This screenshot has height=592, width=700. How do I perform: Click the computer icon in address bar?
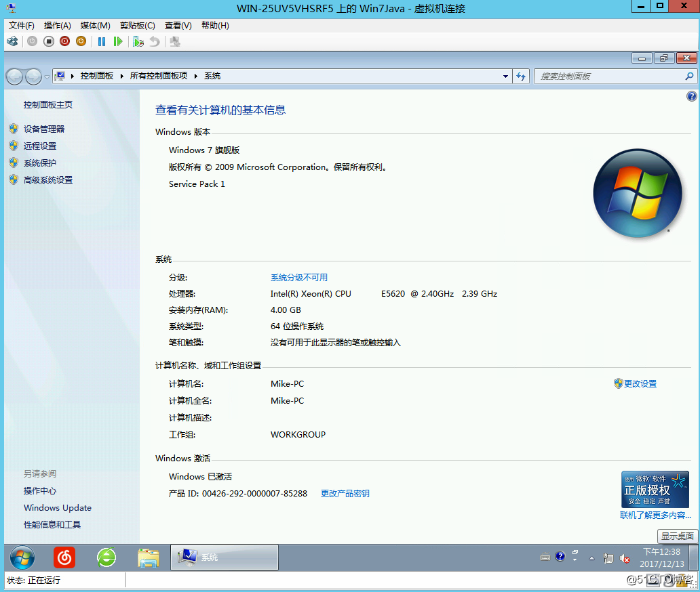(60, 76)
